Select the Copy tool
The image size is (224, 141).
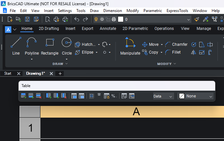pyautogui.click(x=150, y=52)
